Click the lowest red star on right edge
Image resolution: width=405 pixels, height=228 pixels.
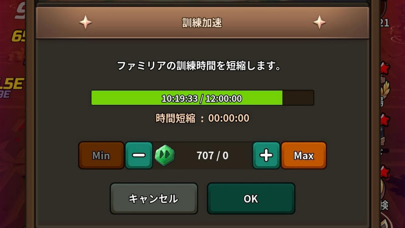(x=385, y=172)
